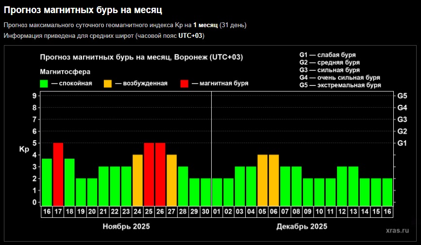
Task: Click the yellow 'возбужденная' legend swatch
Action: [108, 83]
